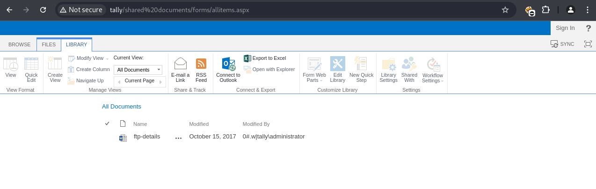Bookmark page with the star icon
Screen dimensions: 596x189
pos(505,10)
